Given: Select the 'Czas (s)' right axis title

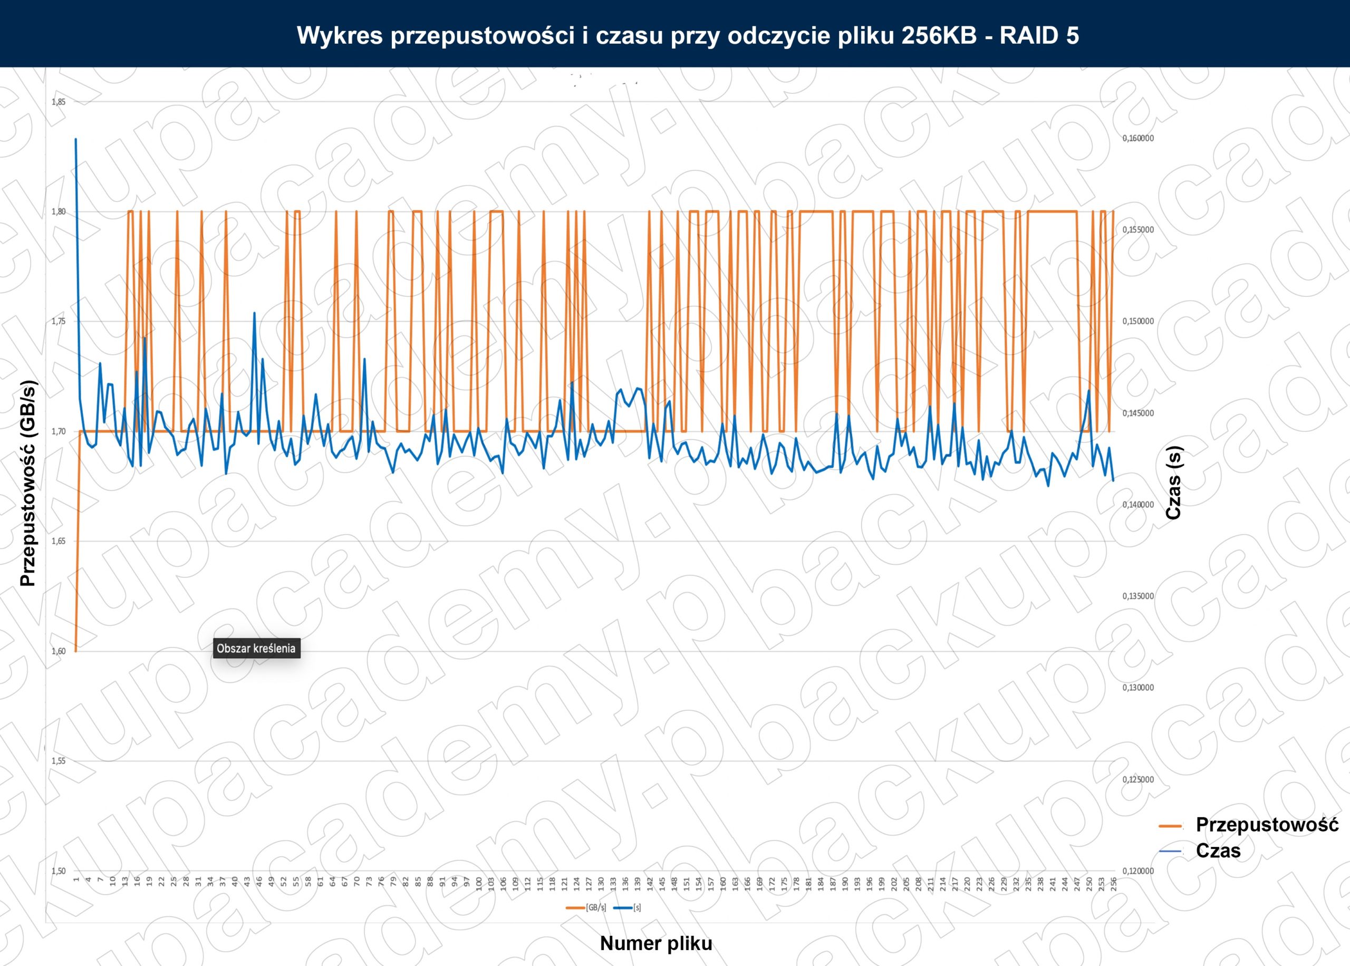Looking at the screenshot, I should click(1173, 482).
